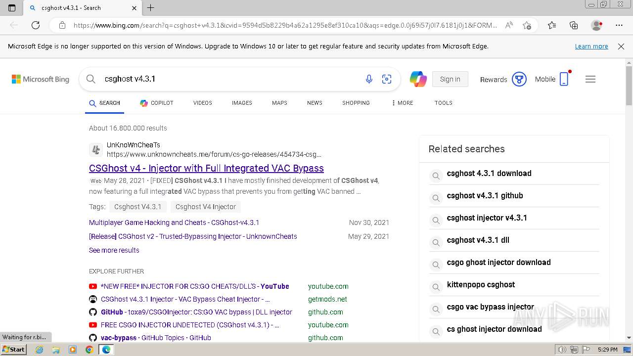
Task: Open volume control in system tray
Action: pos(562,350)
